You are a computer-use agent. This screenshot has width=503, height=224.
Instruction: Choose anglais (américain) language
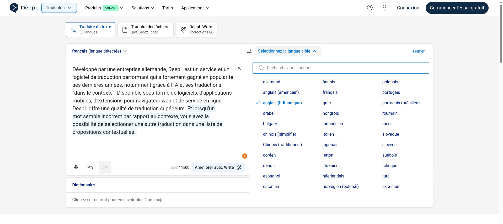[x=281, y=92]
